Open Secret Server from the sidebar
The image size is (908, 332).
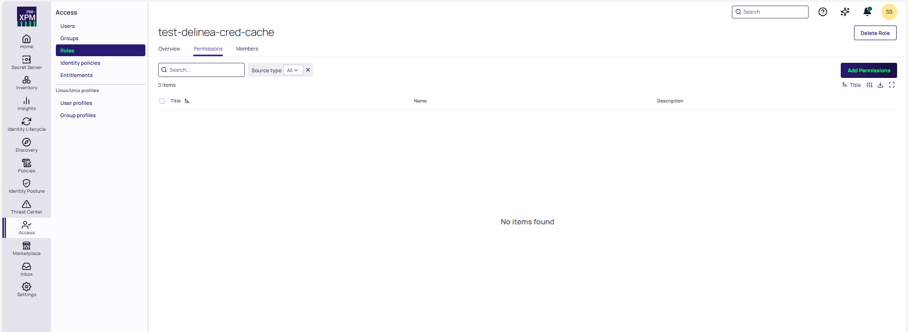27,62
